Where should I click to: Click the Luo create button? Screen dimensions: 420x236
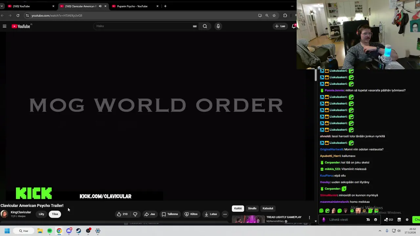[280, 26]
